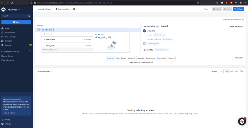Open the Analytics product dropdown
Screen dimensions: 248x128
coord(14,10)
